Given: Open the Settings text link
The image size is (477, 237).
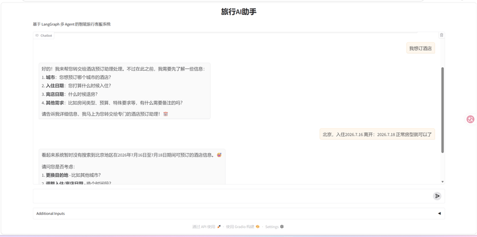Looking at the screenshot, I should (272, 227).
